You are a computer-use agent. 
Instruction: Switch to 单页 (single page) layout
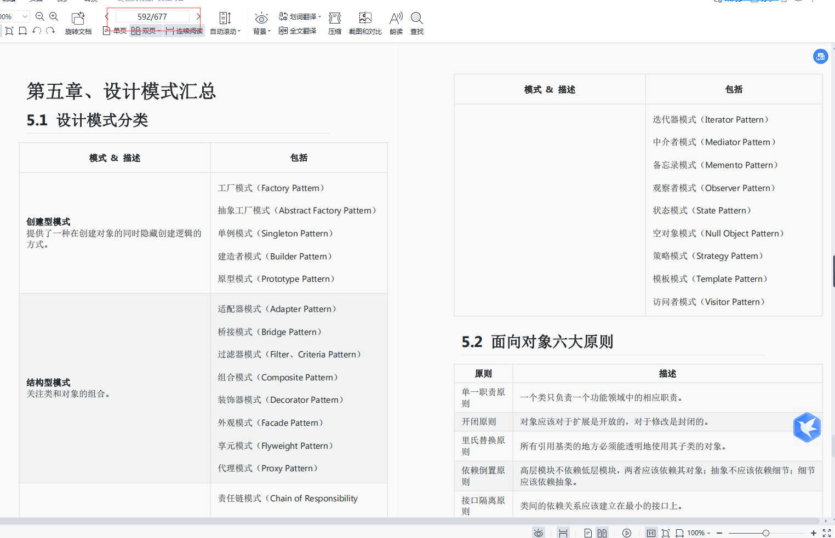[x=115, y=31]
